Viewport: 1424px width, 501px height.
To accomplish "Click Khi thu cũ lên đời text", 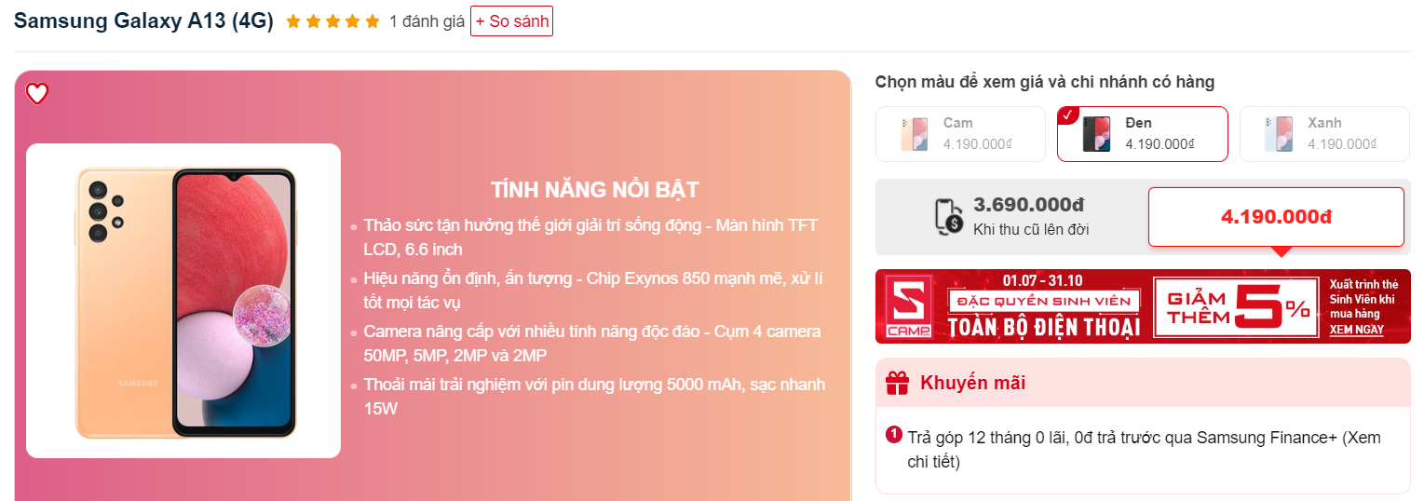I will [x=1031, y=229].
